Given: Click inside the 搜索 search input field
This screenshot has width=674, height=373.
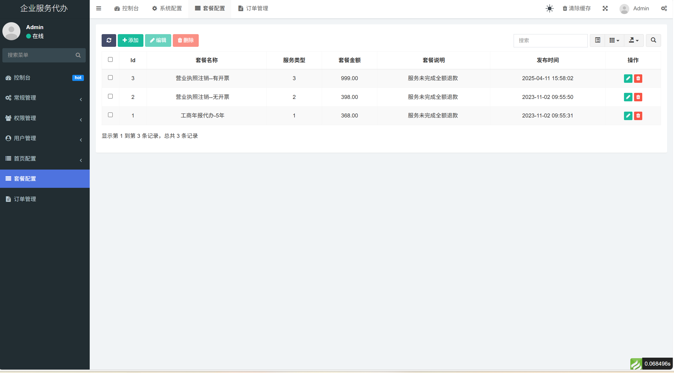Looking at the screenshot, I should [550, 40].
